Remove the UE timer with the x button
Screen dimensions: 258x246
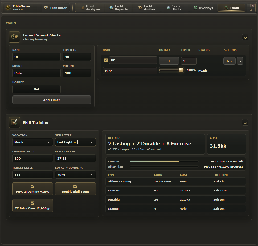click(x=240, y=61)
